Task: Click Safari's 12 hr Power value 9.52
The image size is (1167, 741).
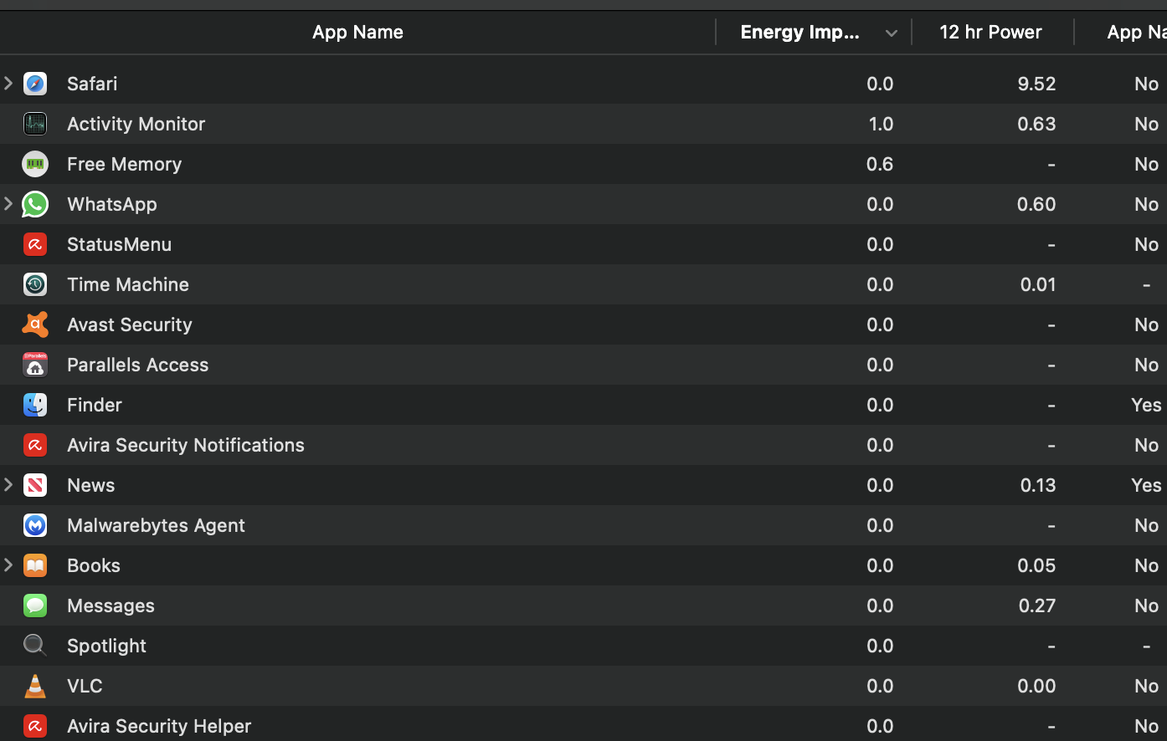Action: click(1036, 84)
